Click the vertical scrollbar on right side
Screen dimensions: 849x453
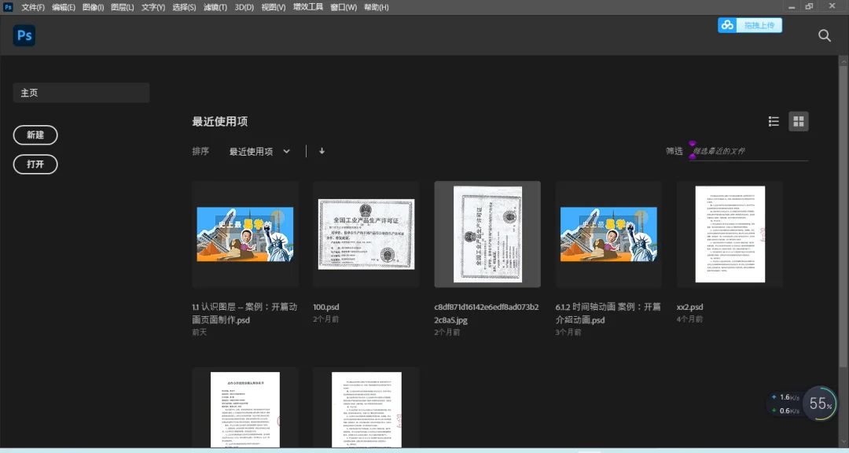(843, 217)
